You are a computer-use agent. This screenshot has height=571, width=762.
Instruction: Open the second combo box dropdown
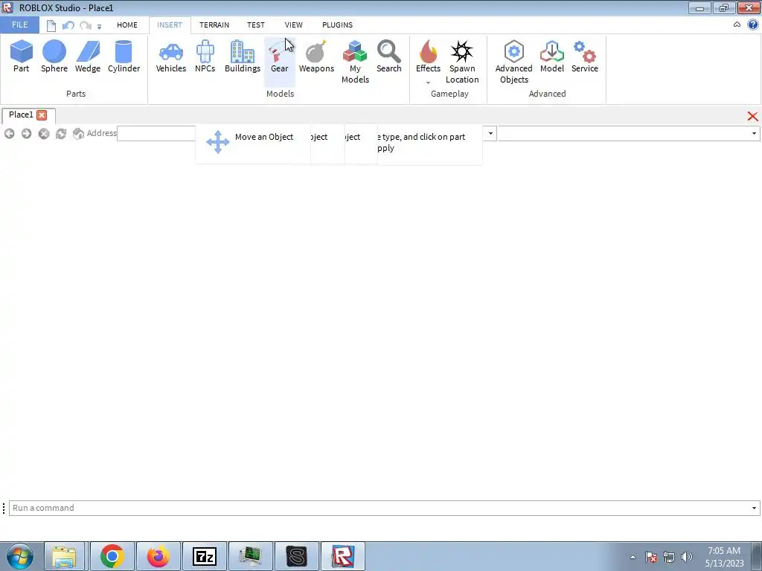[754, 134]
